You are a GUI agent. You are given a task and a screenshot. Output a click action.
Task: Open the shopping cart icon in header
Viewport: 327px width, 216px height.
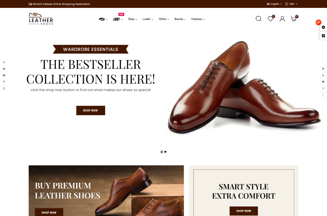pos(294,19)
